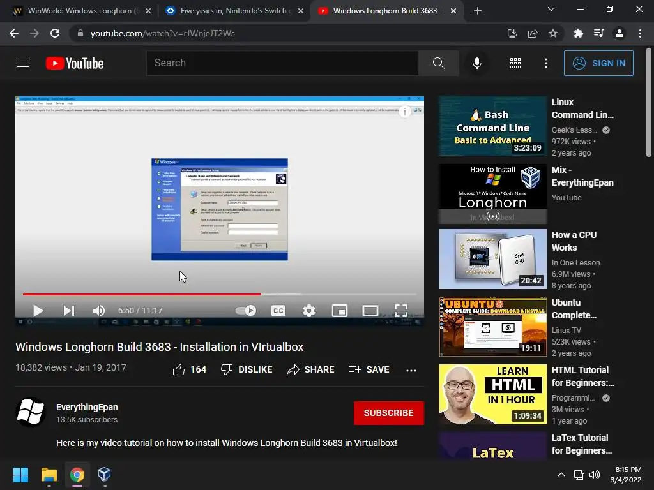Switch to miniplayer mode
Screen dimensions: 654x490
click(340, 311)
